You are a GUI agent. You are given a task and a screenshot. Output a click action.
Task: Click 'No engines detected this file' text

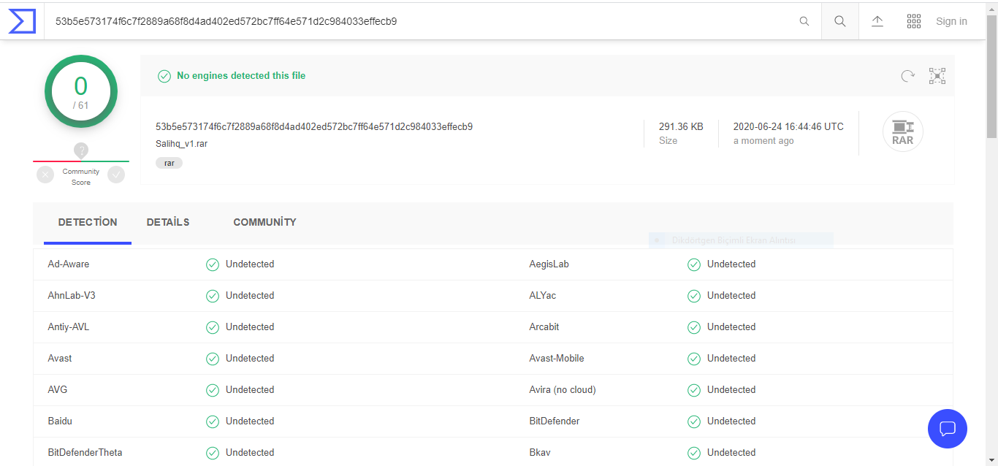[241, 76]
